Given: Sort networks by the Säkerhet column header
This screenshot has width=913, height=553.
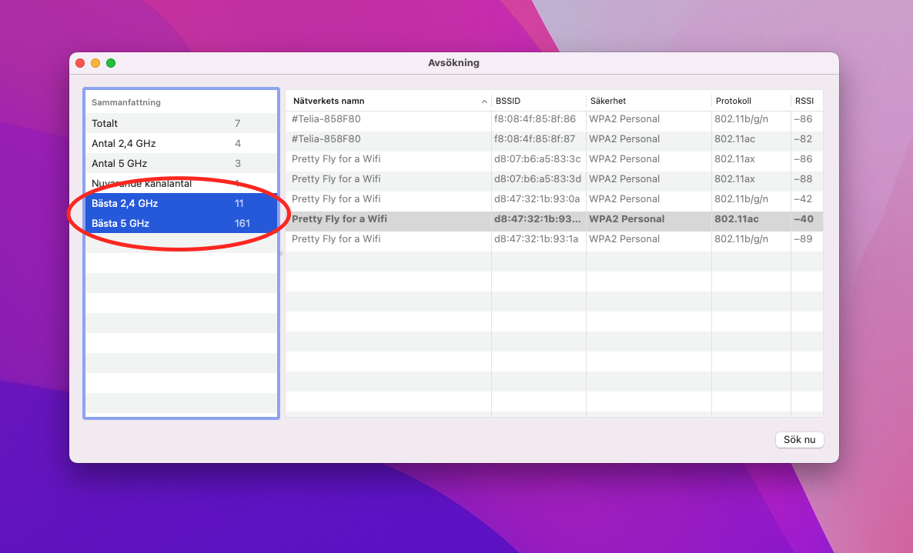Looking at the screenshot, I should coord(647,102).
